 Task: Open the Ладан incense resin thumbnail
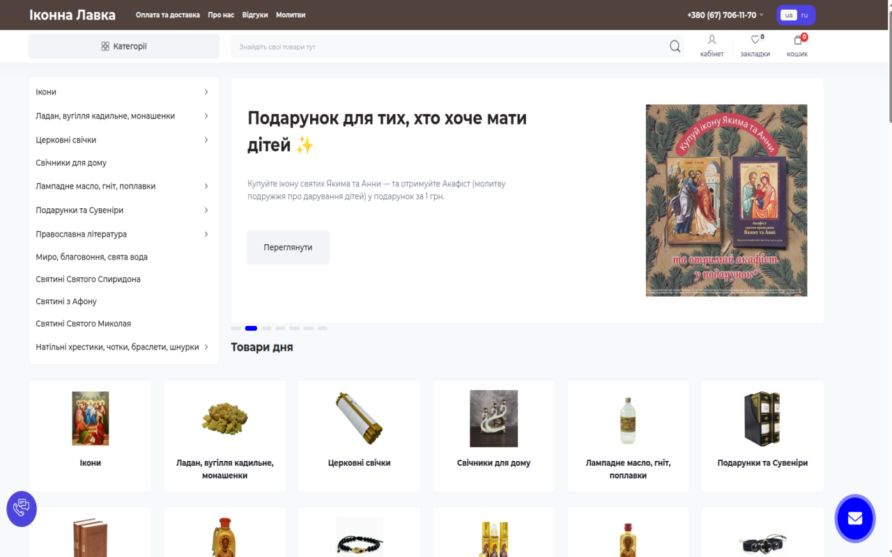click(x=225, y=418)
